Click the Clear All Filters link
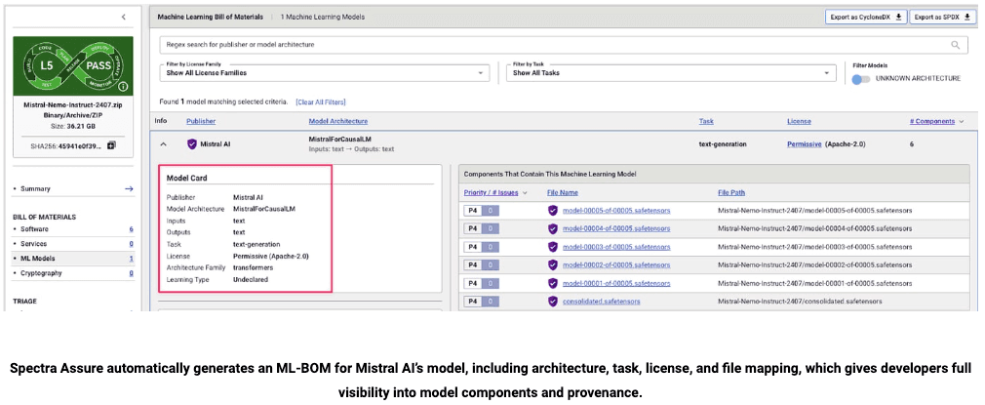Viewport: 985px width, 405px height. coord(321,101)
